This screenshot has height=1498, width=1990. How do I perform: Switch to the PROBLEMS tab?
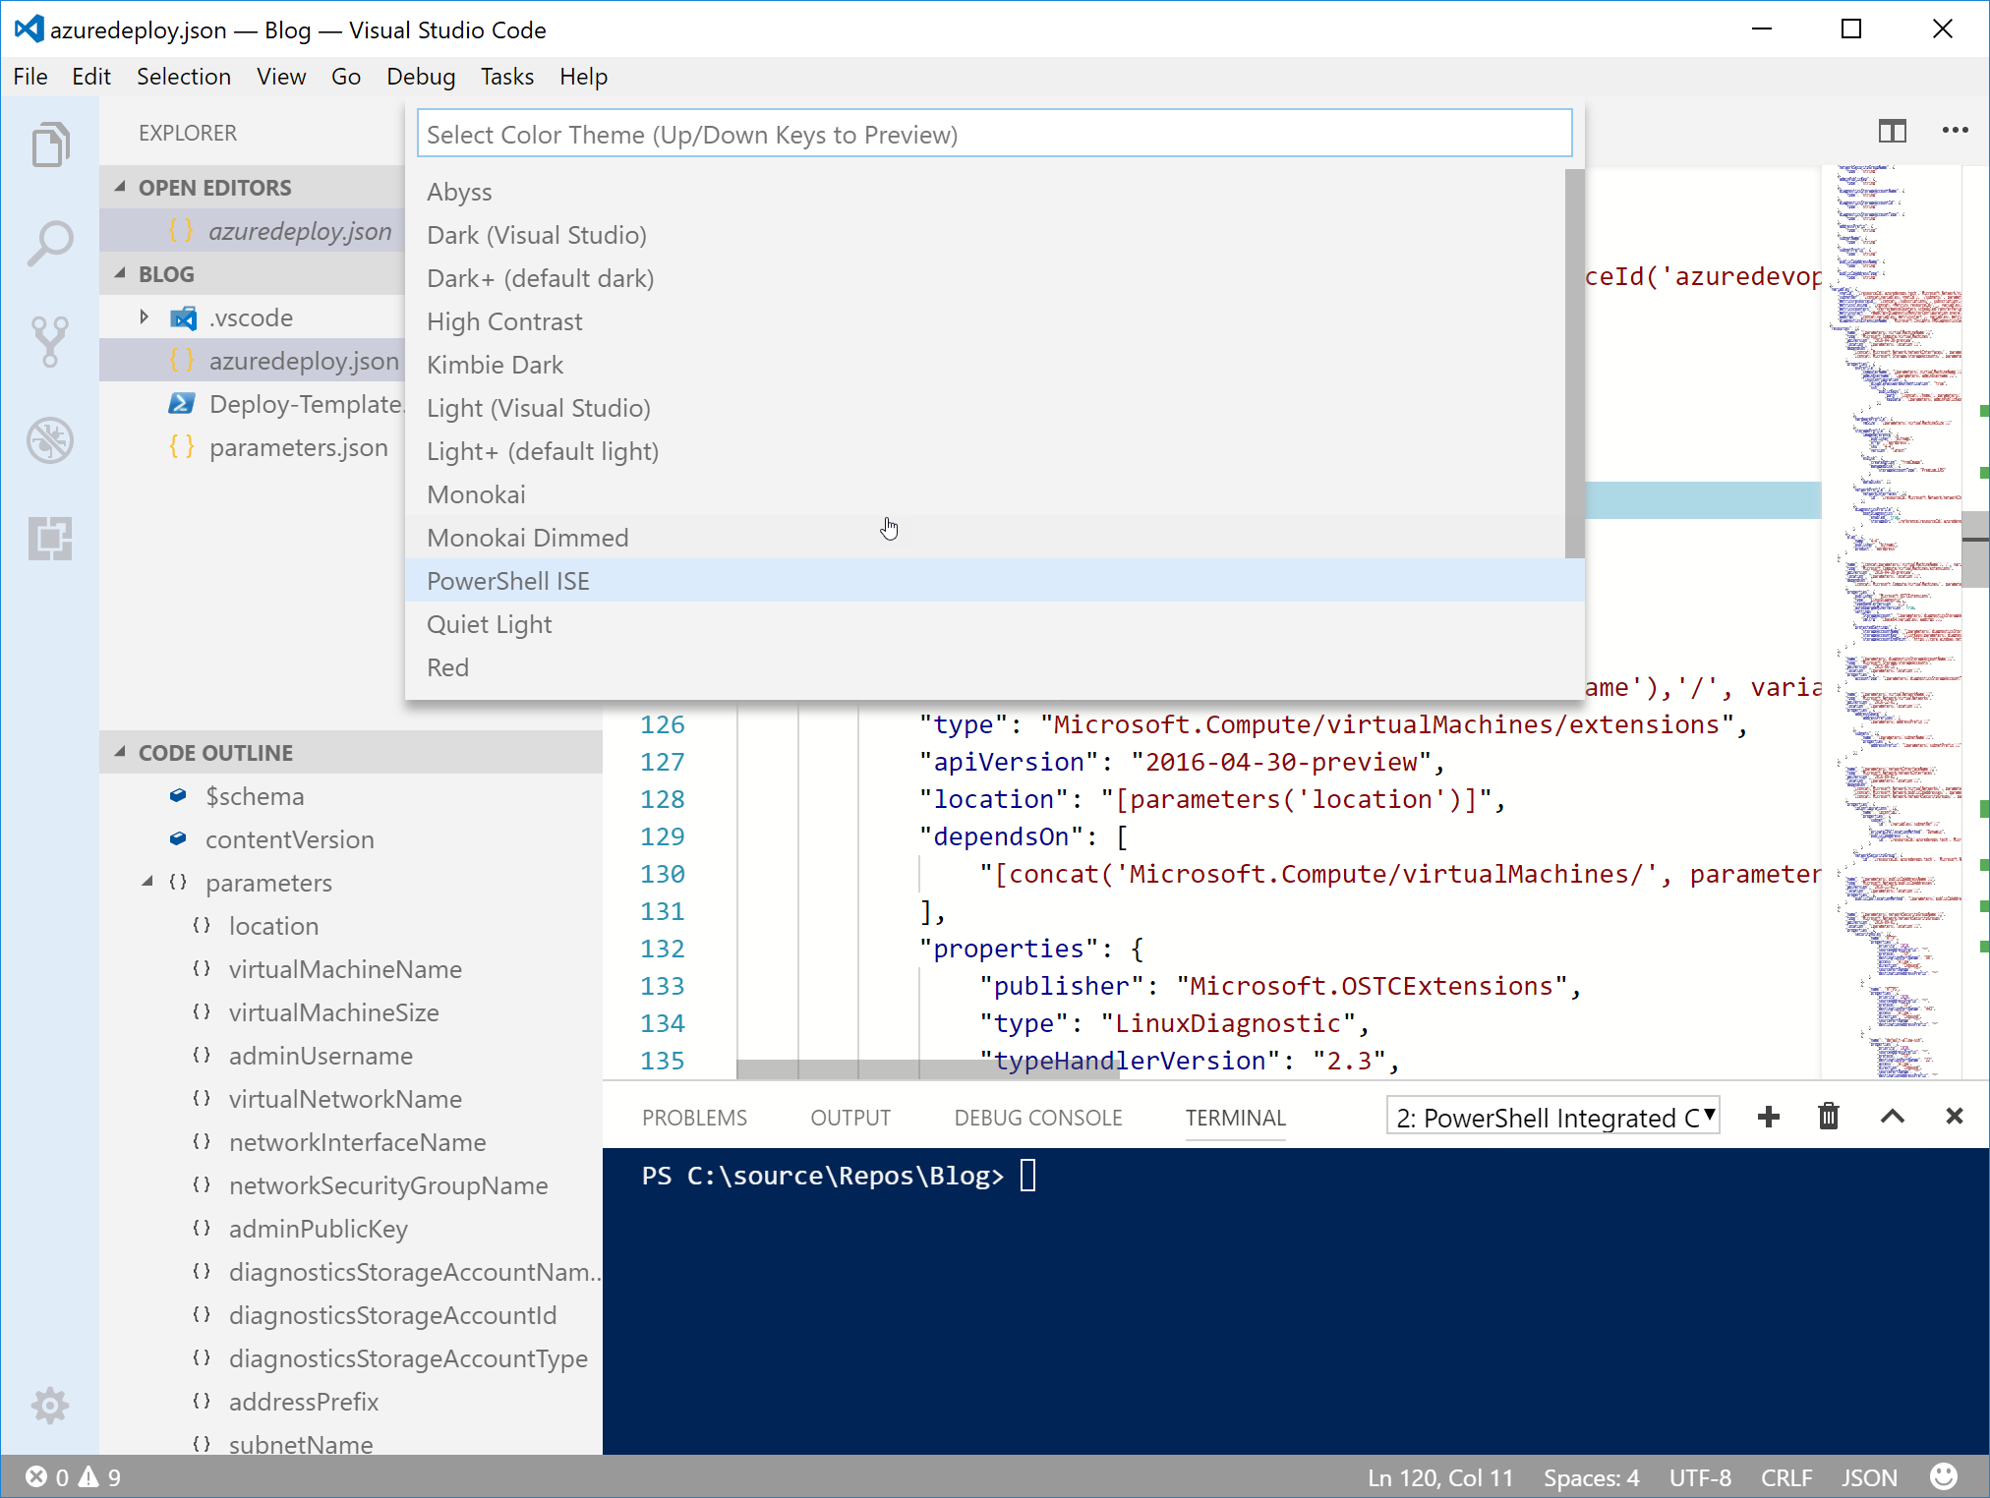coord(694,1117)
